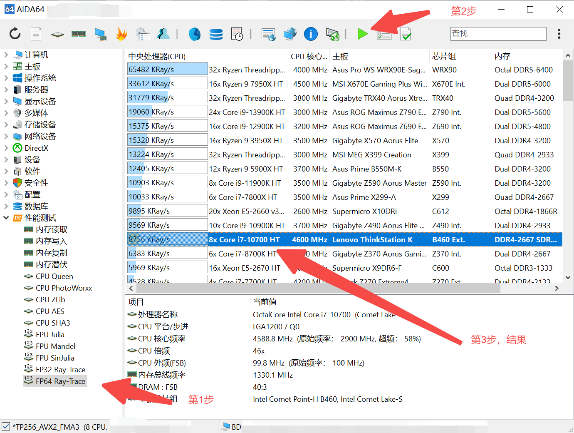Start benchmark with green play button
This screenshot has height=433, width=574.
tap(363, 34)
